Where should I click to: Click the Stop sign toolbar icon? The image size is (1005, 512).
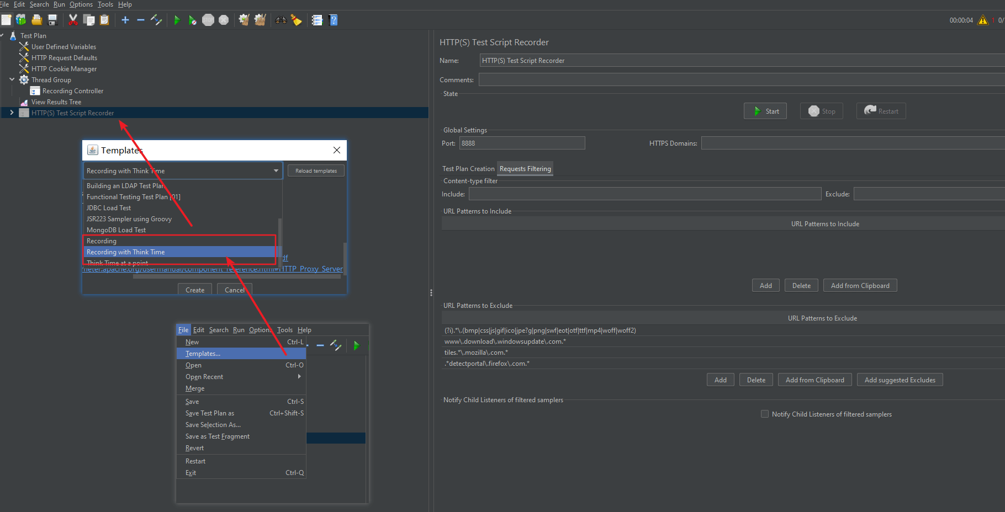coord(208,20)
